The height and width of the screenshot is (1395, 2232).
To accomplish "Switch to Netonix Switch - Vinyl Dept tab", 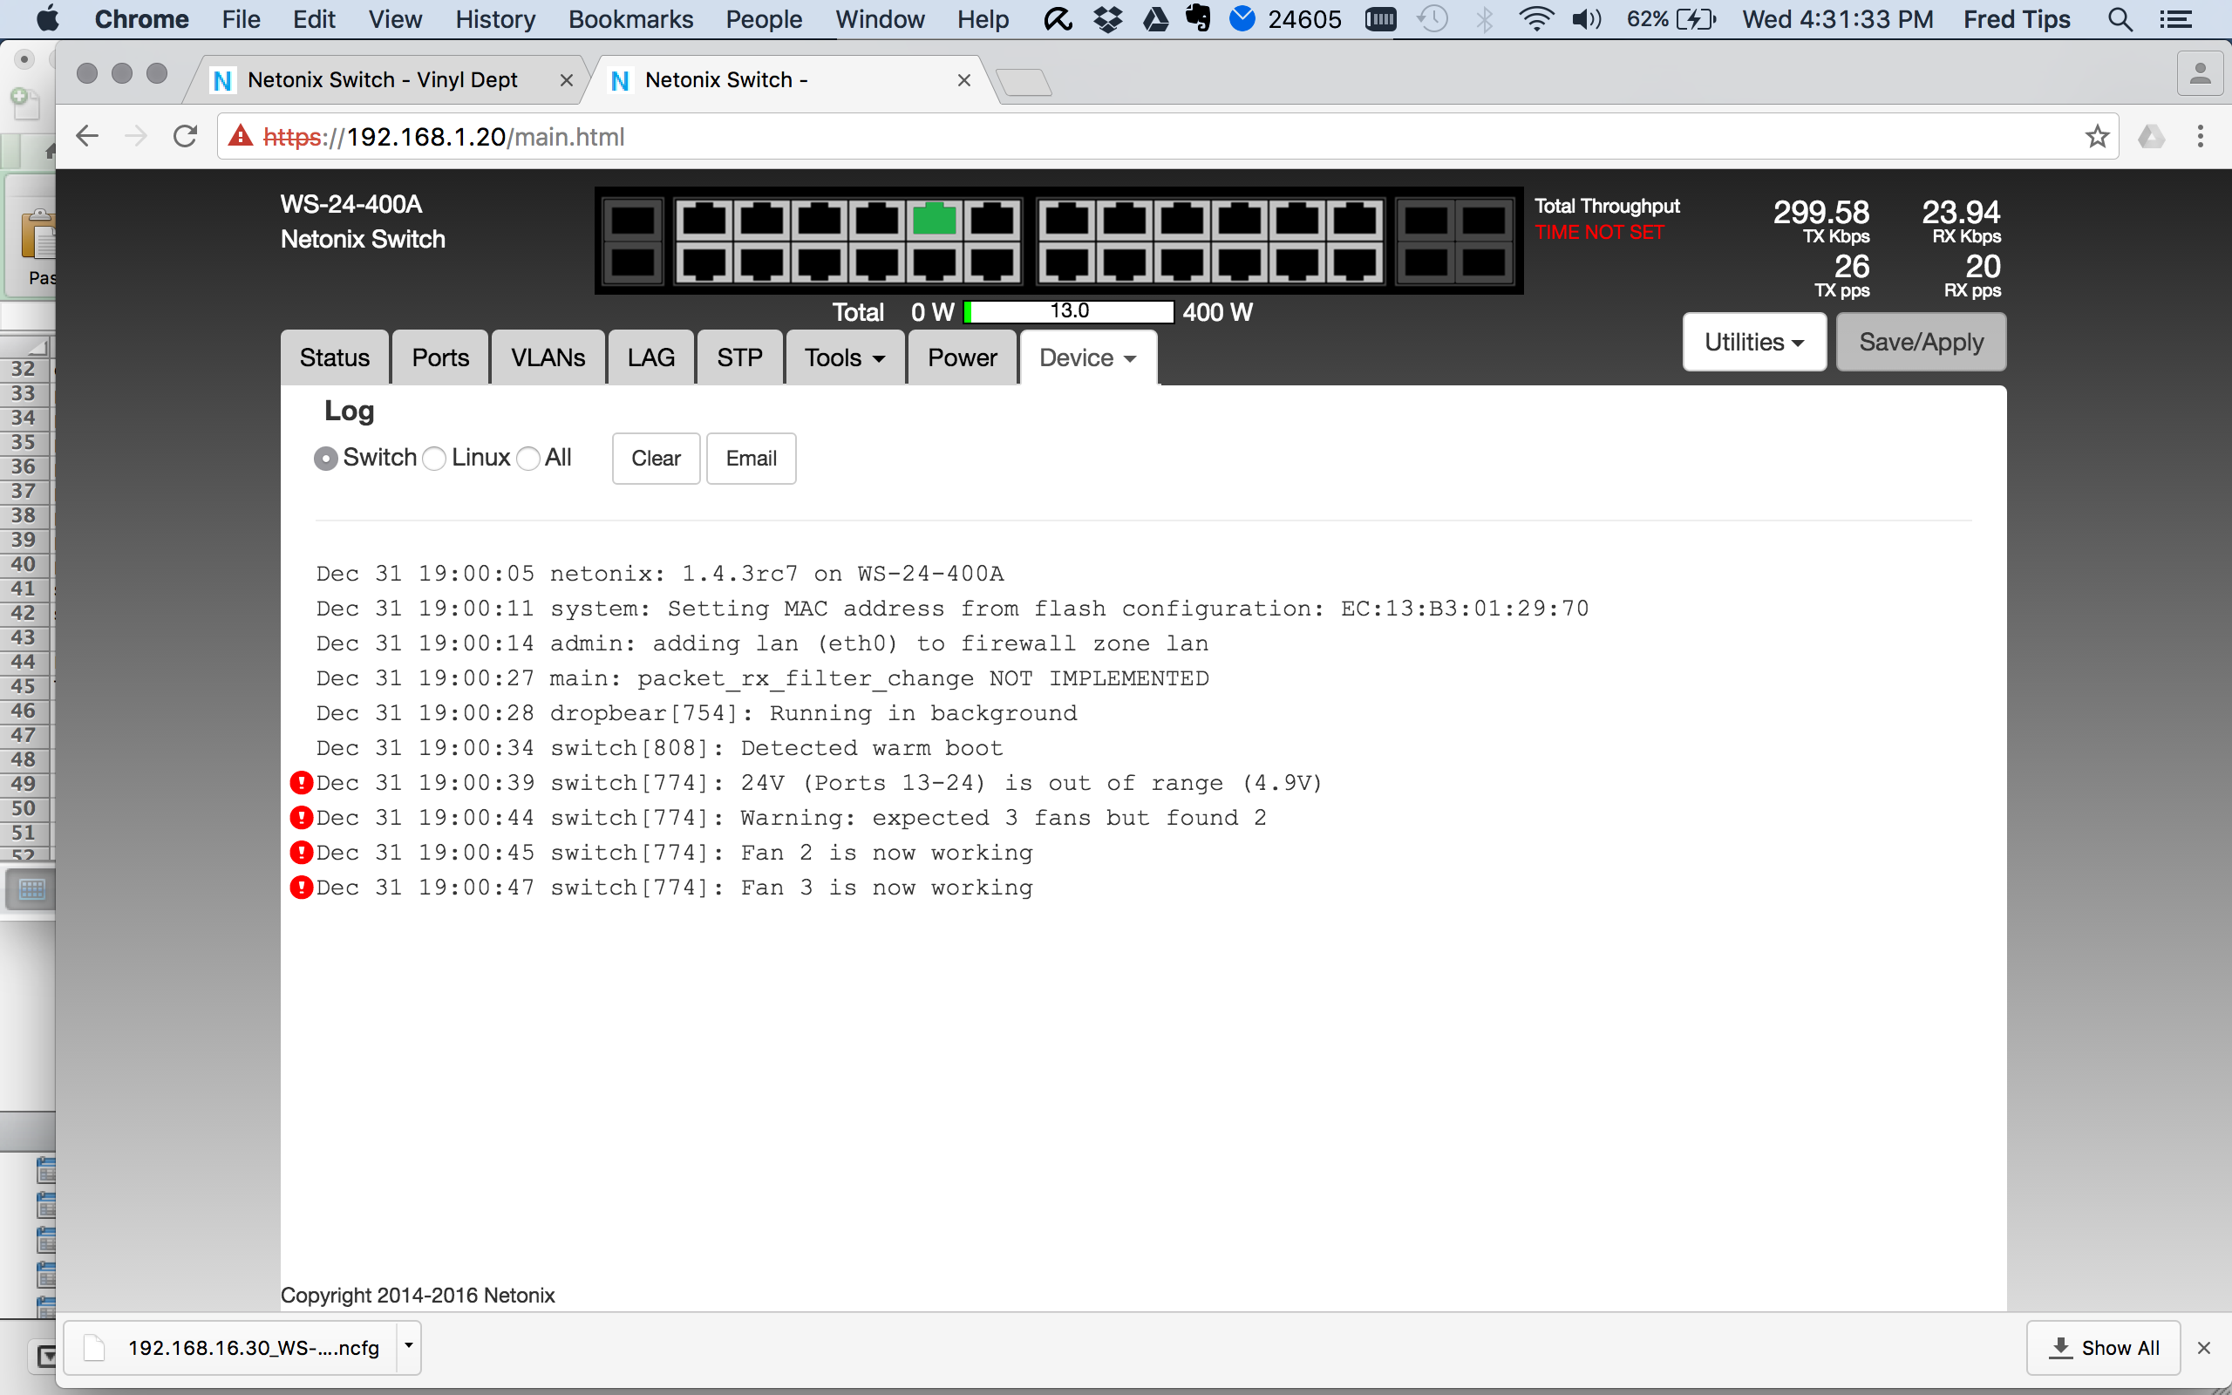I will 382,80.
